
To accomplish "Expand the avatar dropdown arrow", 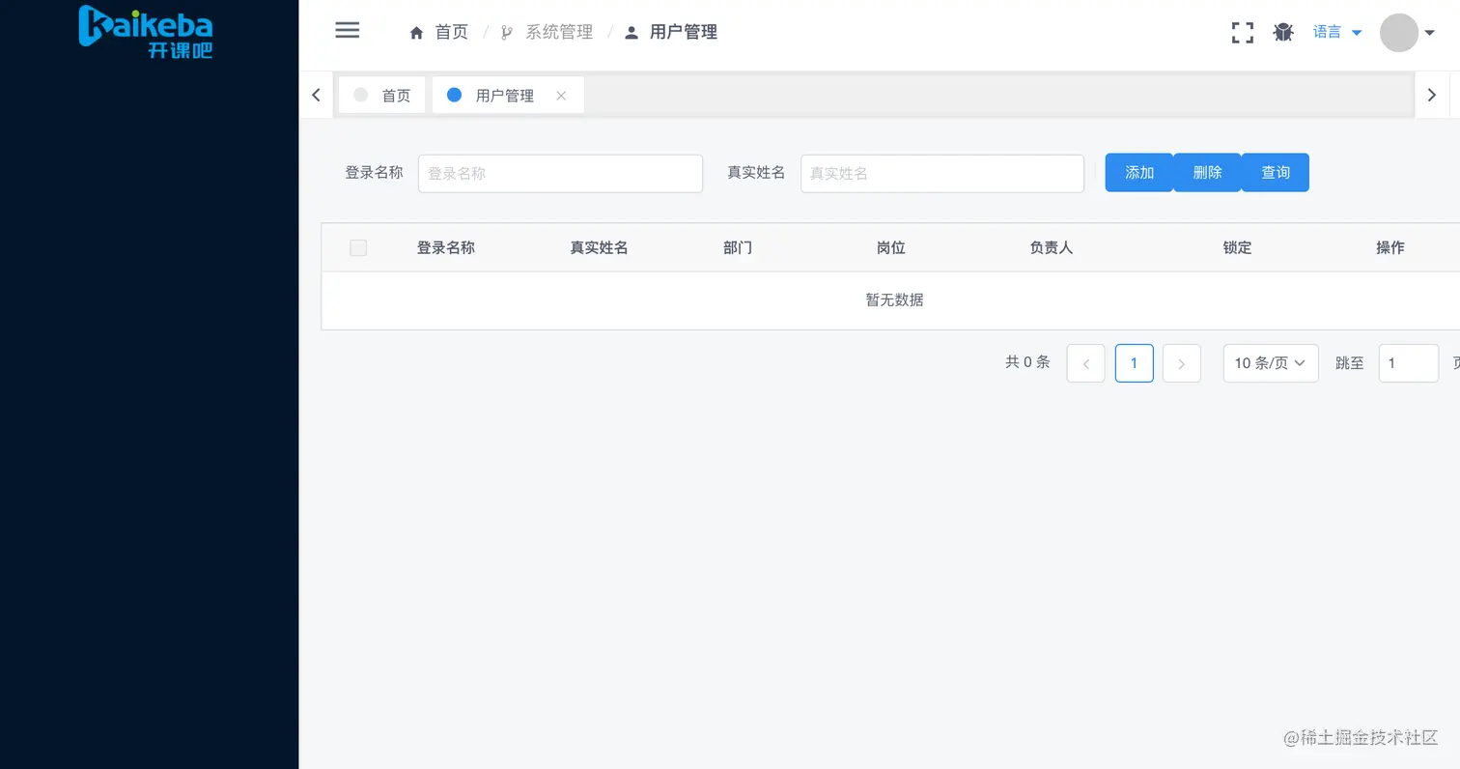I will pyautogui.click(x=1431, y=32).
